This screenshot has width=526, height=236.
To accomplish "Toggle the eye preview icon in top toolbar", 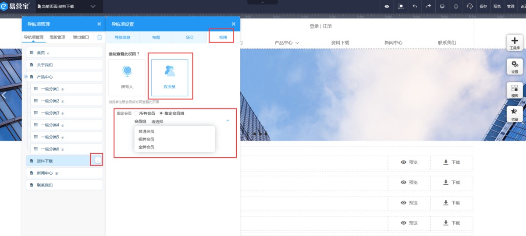I will pos(387,7).
